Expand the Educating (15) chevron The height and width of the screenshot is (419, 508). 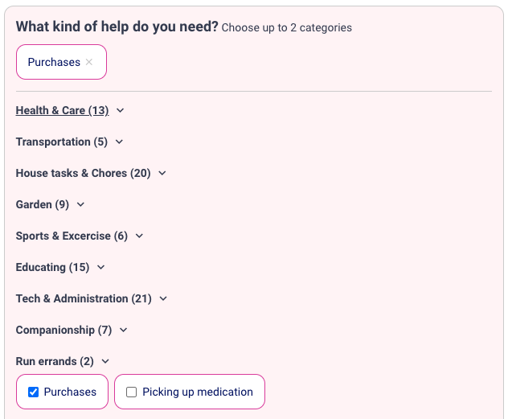pos(100,268)
